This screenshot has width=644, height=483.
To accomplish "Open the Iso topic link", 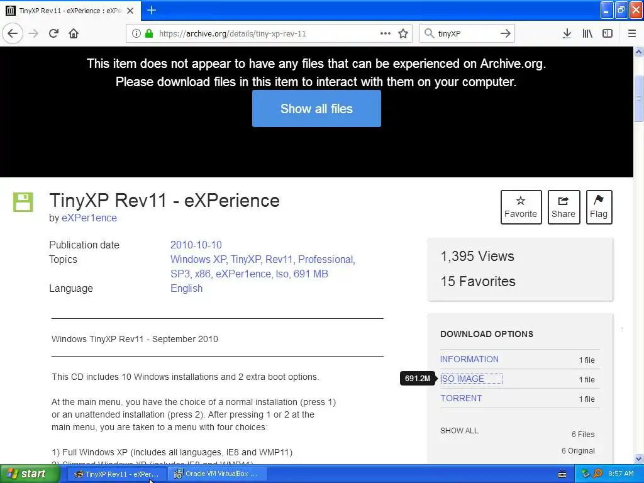I will tap(282, 274).
